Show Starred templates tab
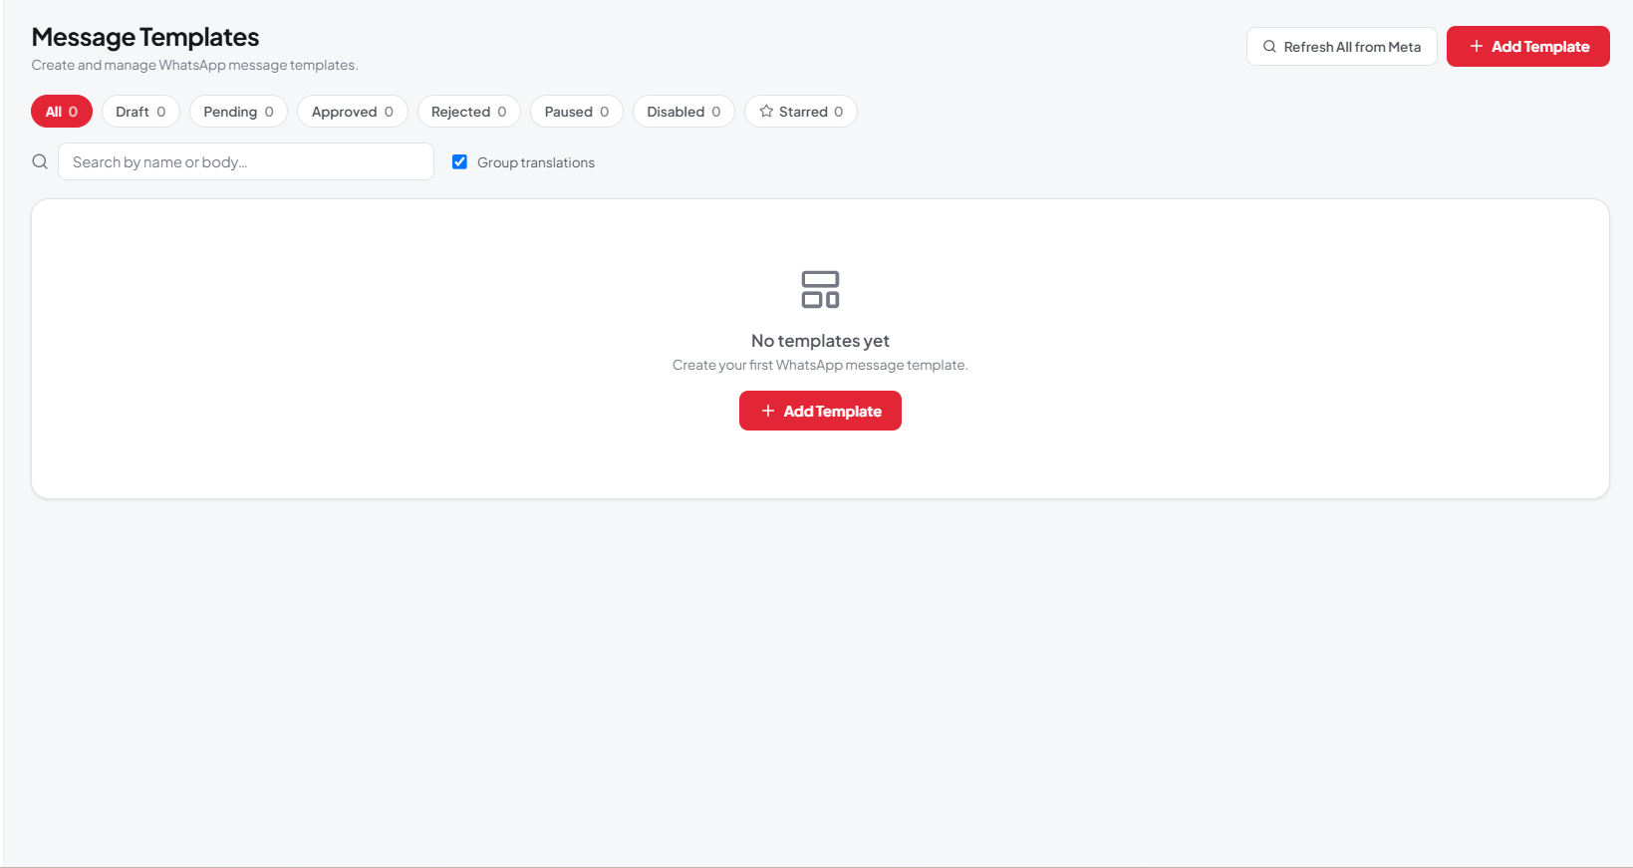Viewport: 1633px width, 868px height. (x=801, y=112)
